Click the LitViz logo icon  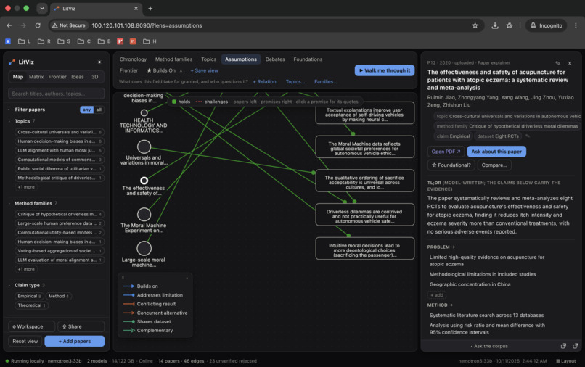click(12, 62)
